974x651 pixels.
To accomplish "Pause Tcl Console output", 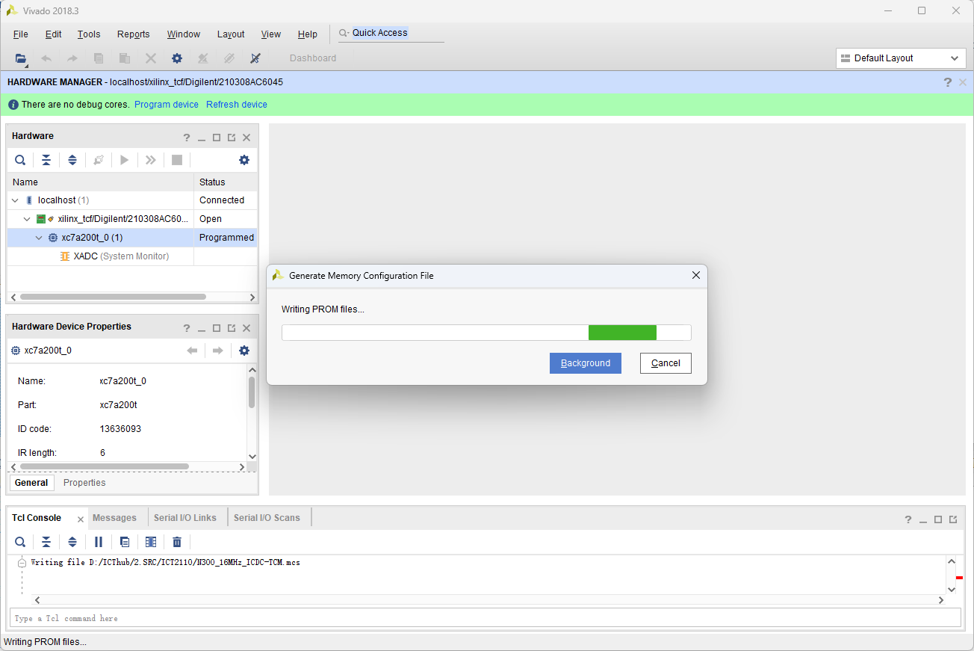I will pos(99,542).
